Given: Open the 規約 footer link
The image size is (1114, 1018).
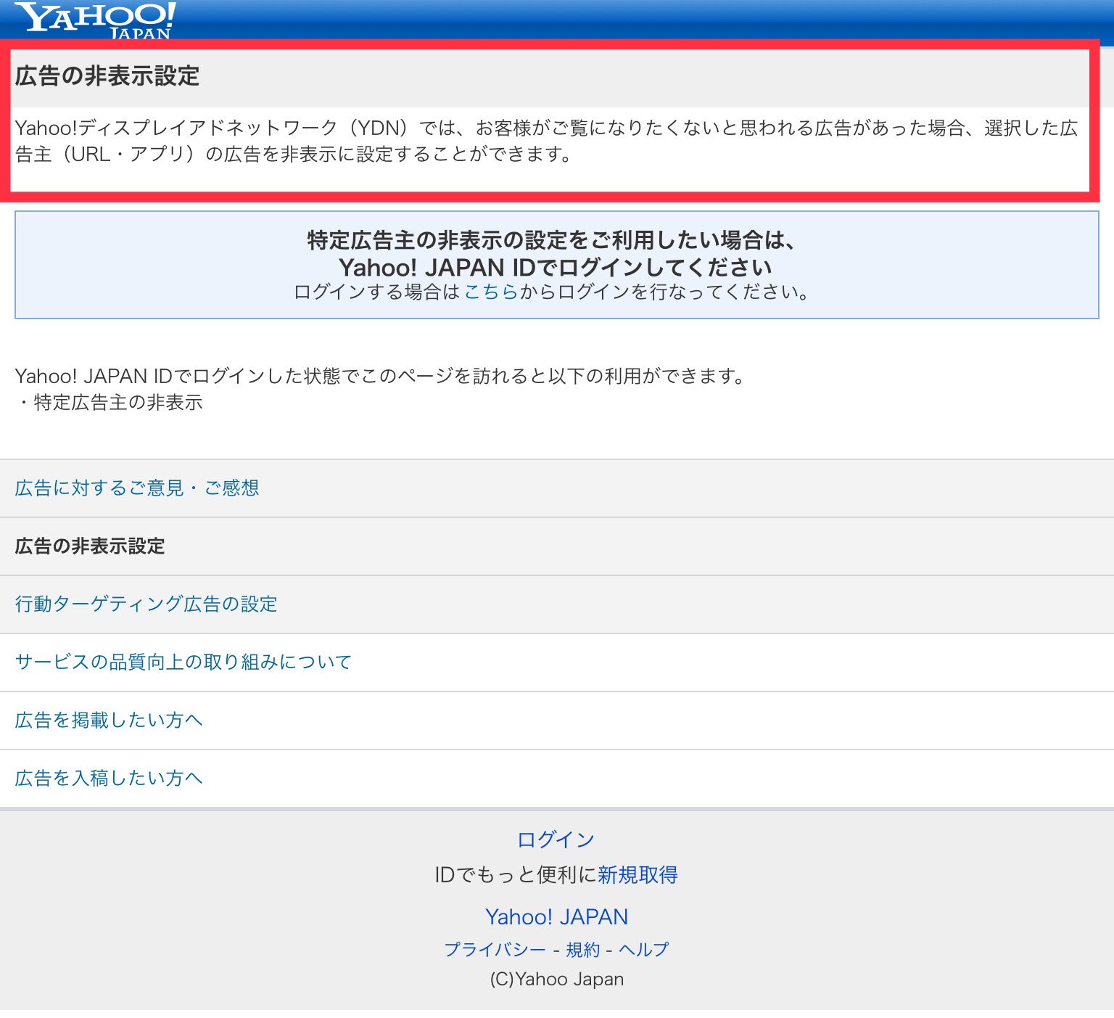Looking at the screenshot, I should (583, 949).
